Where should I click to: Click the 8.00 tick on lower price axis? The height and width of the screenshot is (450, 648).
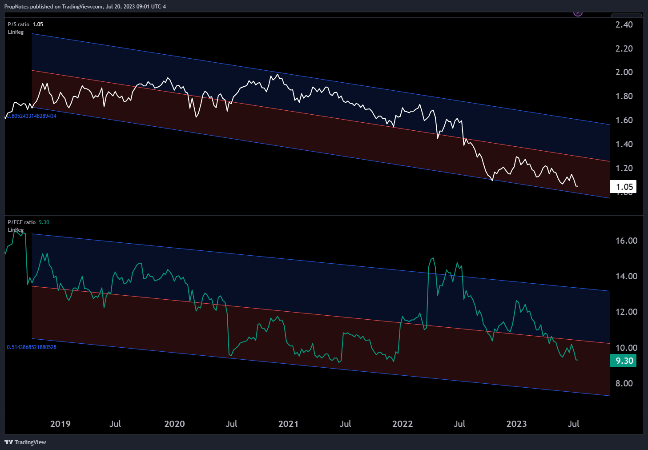624,384
